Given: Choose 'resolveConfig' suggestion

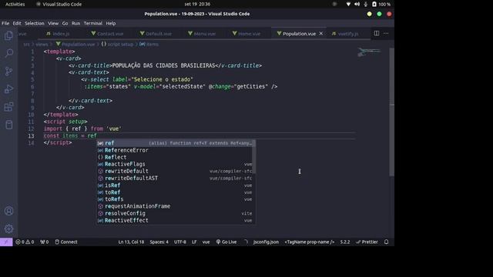Looking at the screenshot, I should [x=176, y=213].
